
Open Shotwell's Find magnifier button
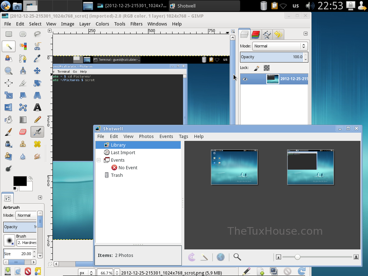tap(237, 257)
